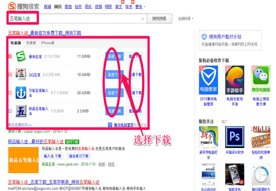Image resolution: width=276 pixels, height=191 pixels.
Task: Open the 搜狗用户赔付计划 title link
Action: tap(225, 37)
